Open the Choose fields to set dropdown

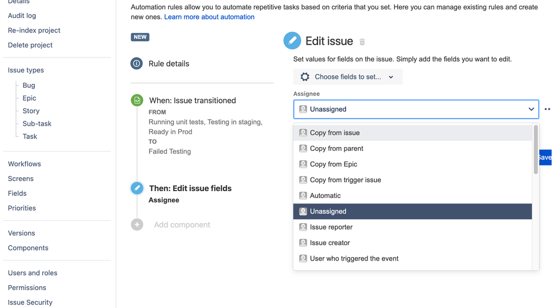348,77
